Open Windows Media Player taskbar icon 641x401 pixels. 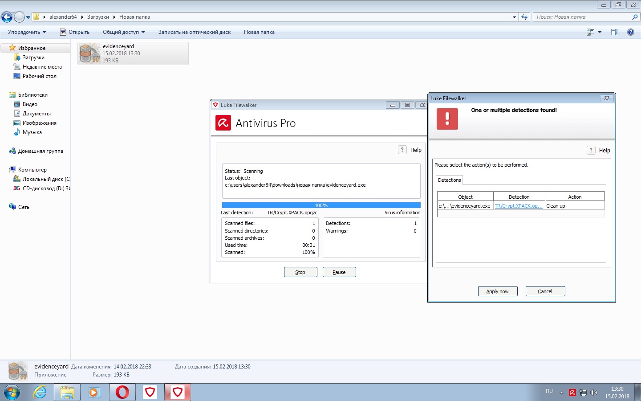(x=94, y=392)
